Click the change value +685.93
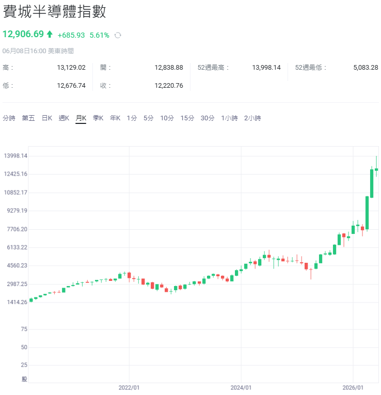The height and width of the screenshot is (395, 381). click(x=71, y=35)
